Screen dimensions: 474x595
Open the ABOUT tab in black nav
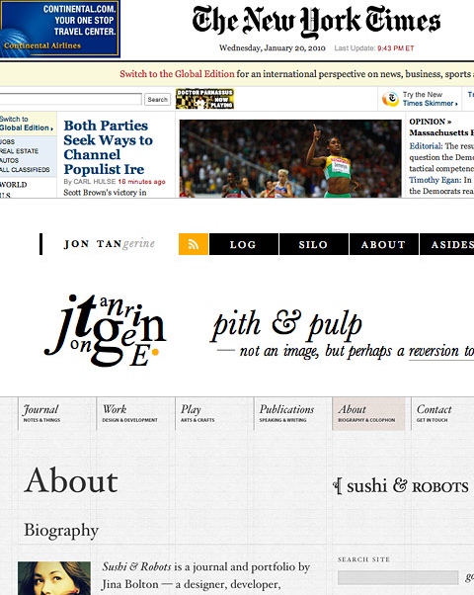click(x=384, y=244)
